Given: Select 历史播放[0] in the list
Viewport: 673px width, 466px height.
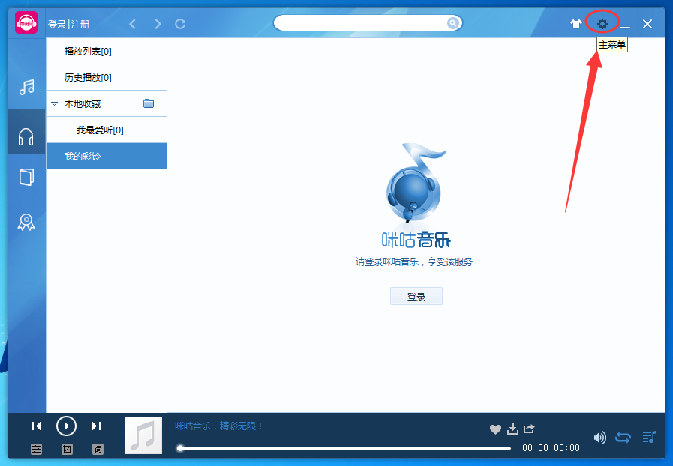Looking at the screenshot, I should [x=107, y=78].
